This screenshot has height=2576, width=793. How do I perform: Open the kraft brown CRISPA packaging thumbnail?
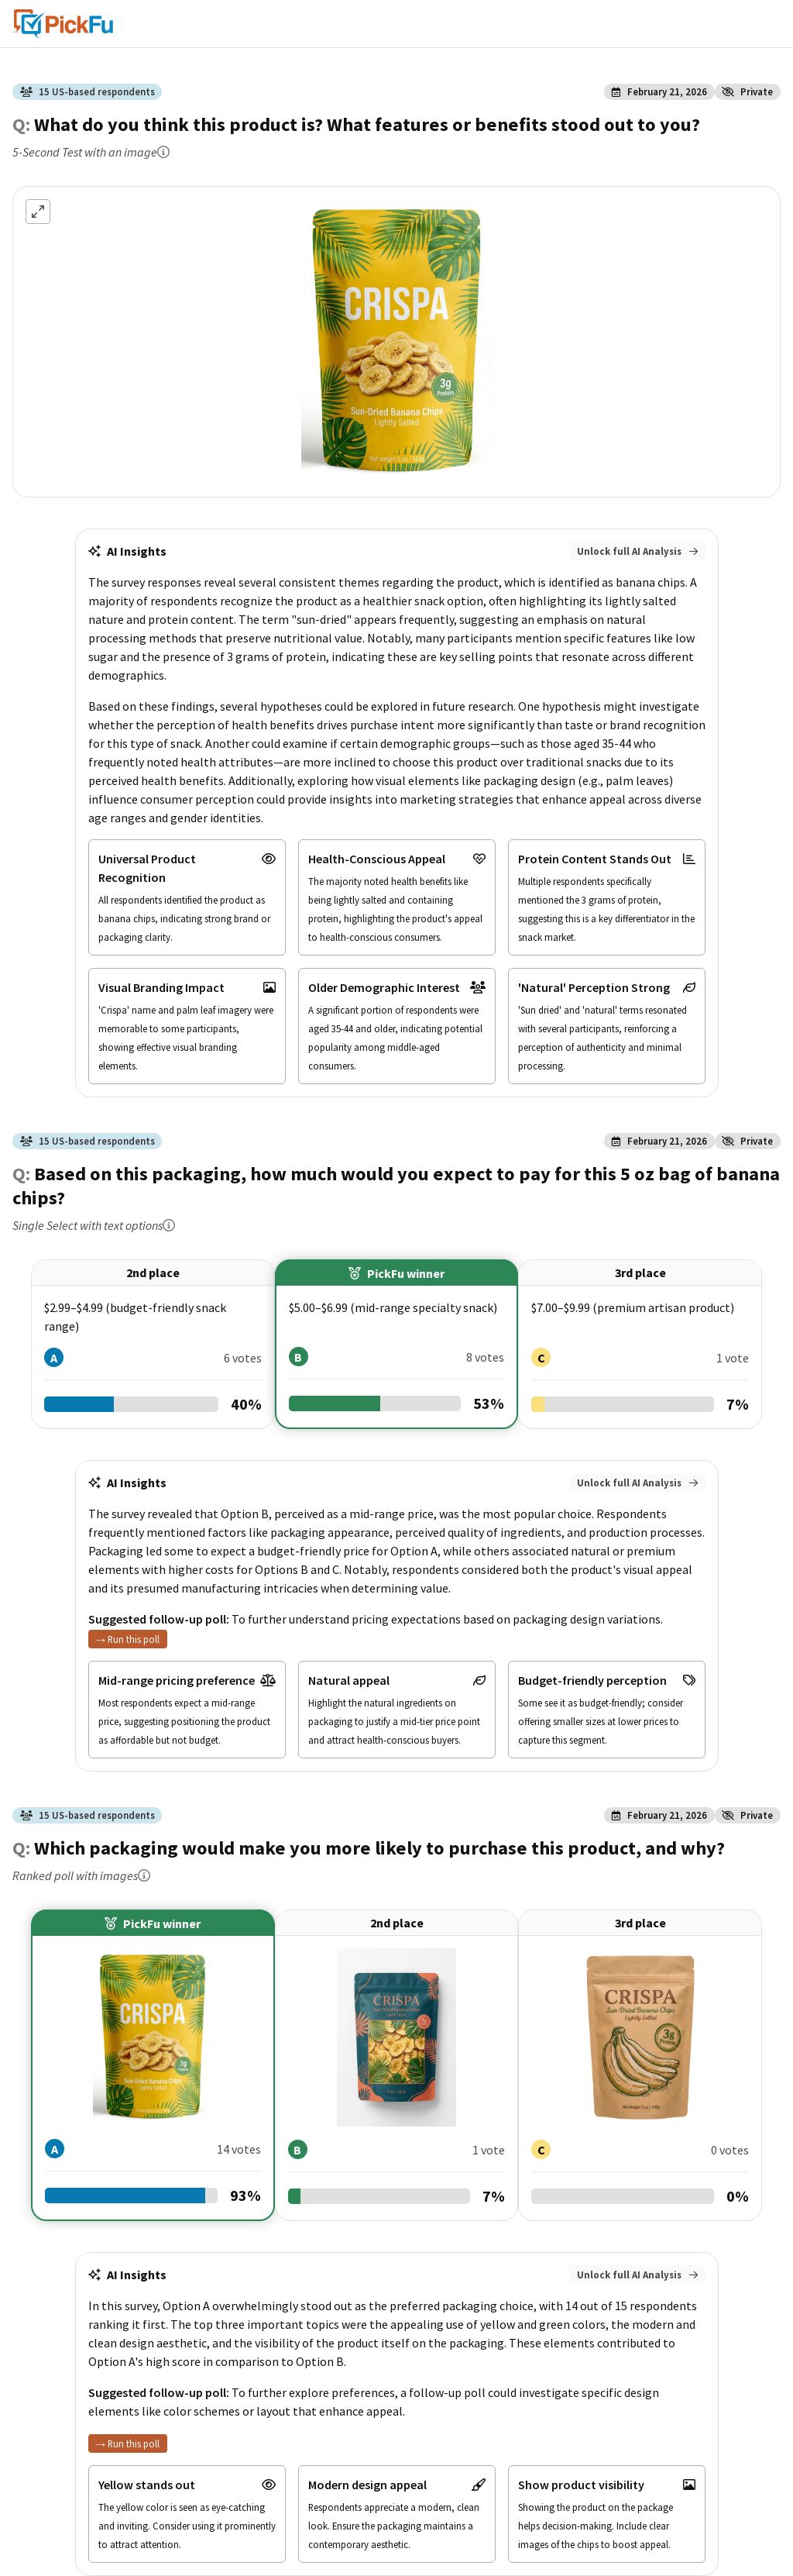(x=639, y=2037)
